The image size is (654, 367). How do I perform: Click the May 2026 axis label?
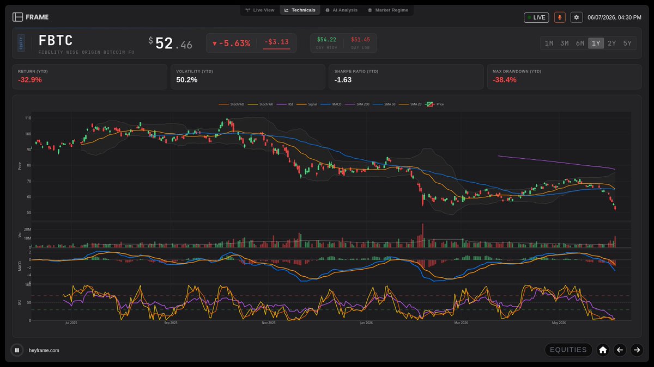pos(559,323)
